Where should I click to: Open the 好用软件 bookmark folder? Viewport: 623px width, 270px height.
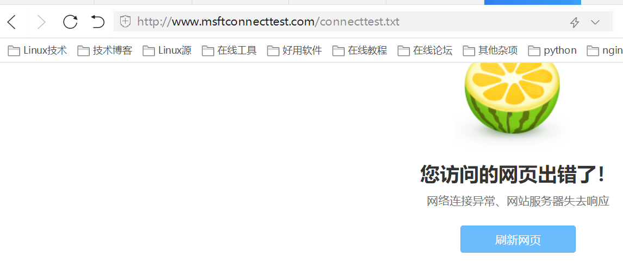click(x=295, y=51)
